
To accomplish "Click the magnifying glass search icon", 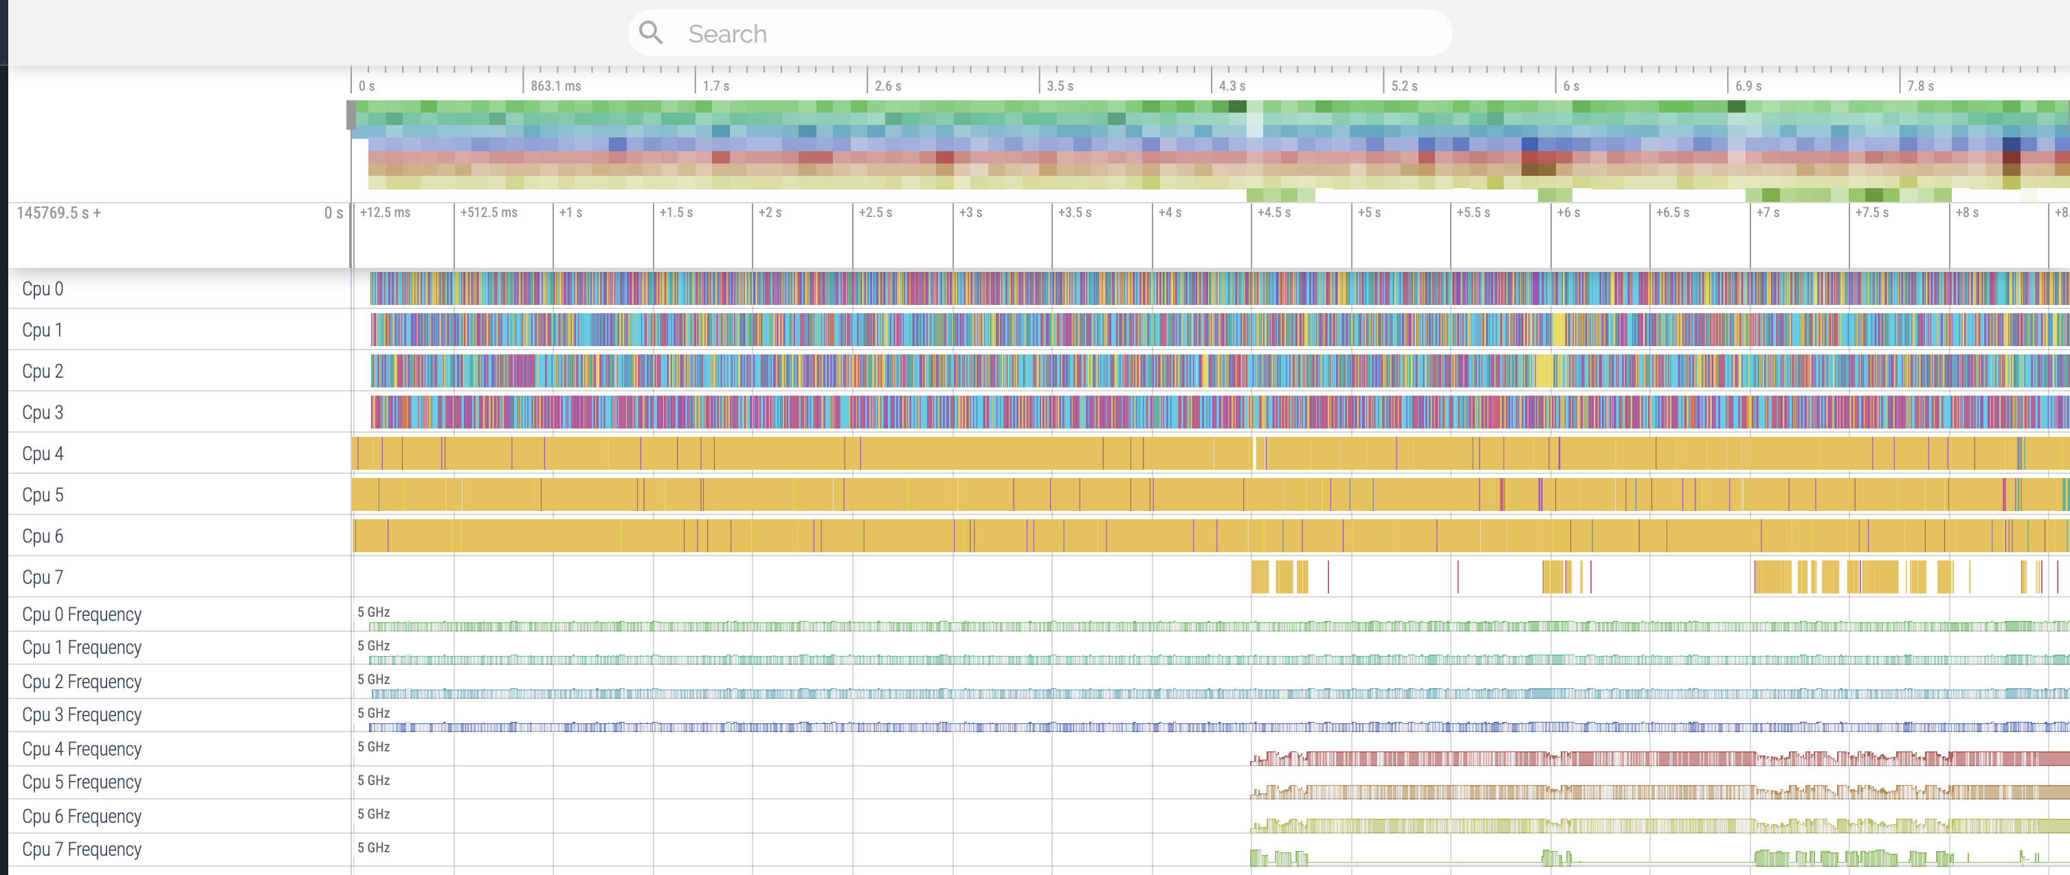I will (x=650, y=33).
